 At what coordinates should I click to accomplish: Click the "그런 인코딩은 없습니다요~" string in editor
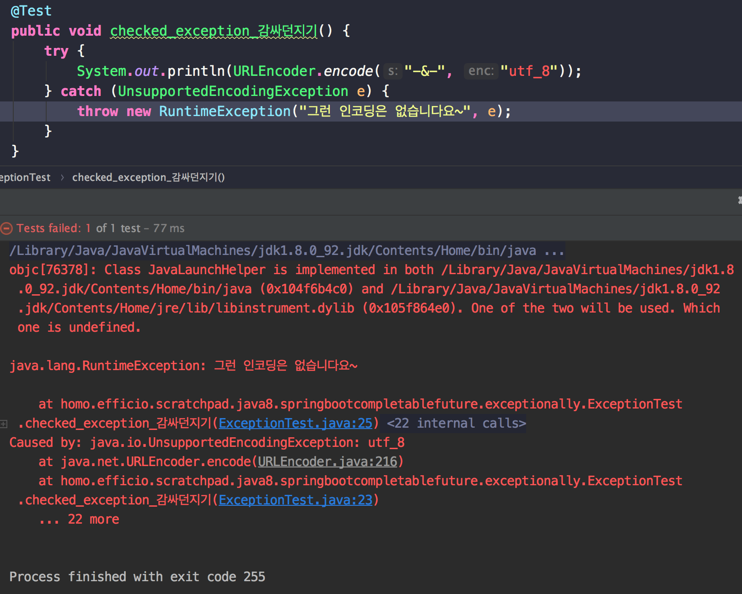pos(384,111)
